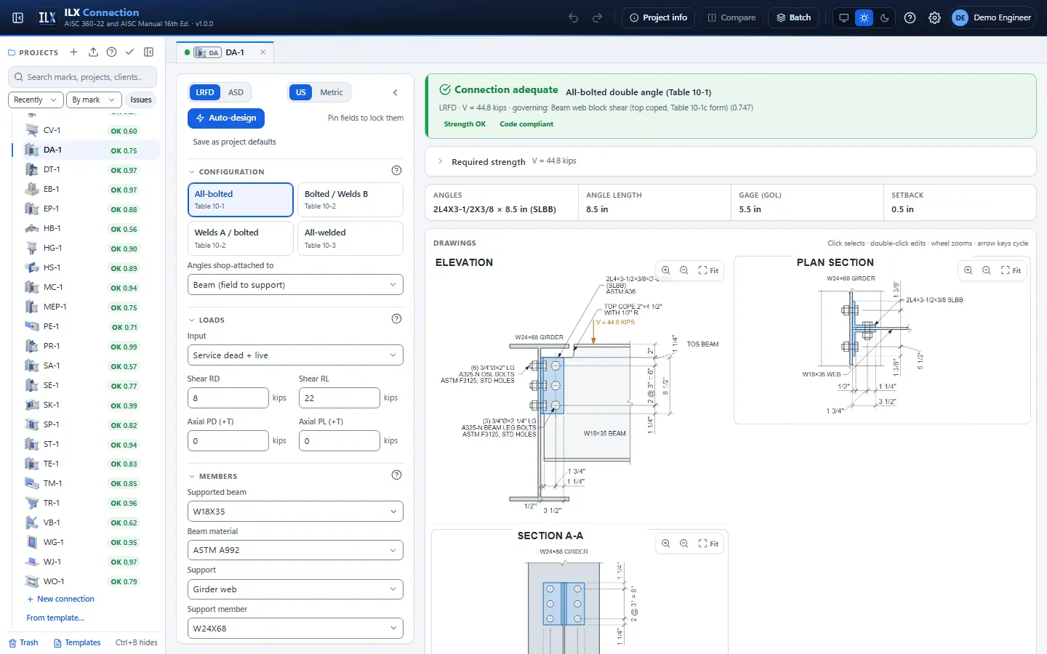Open help for the Configuration section

point(396,171)
